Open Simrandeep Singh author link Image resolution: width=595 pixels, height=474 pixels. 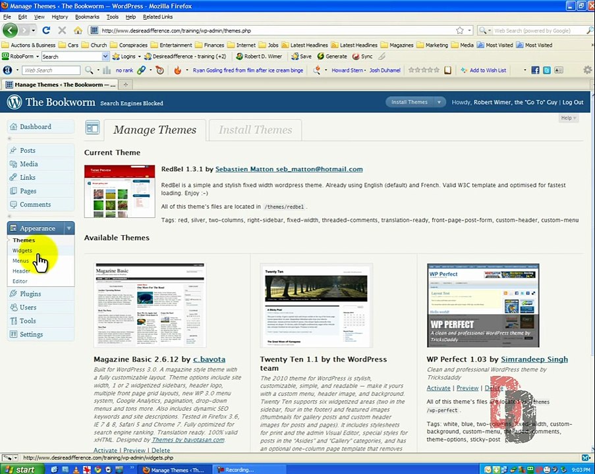coord(534,359)
